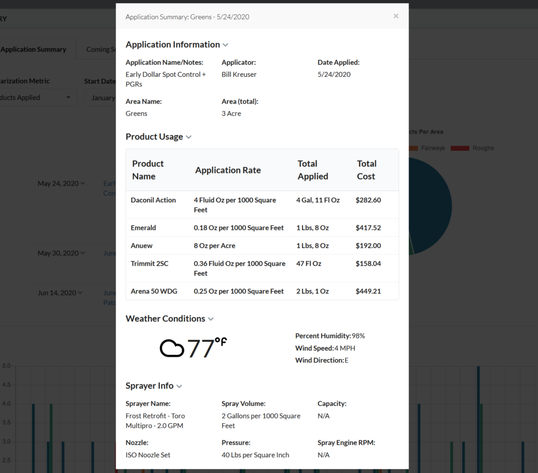The height and width of the screenshot is (473, 538).
Task: Close the Application Summary dialog
Action: tap(396, 16)
